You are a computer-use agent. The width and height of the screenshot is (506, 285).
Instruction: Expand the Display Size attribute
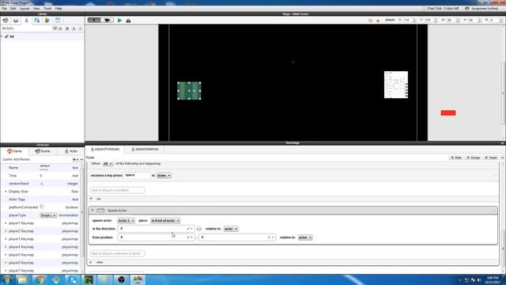6,192
